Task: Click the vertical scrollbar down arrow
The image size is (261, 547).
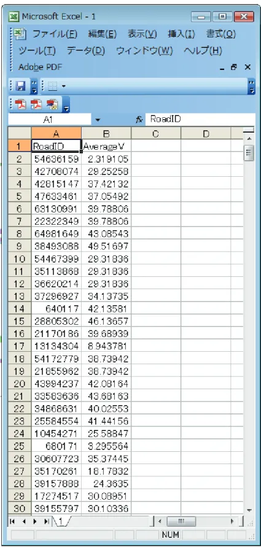Action: 249,510
